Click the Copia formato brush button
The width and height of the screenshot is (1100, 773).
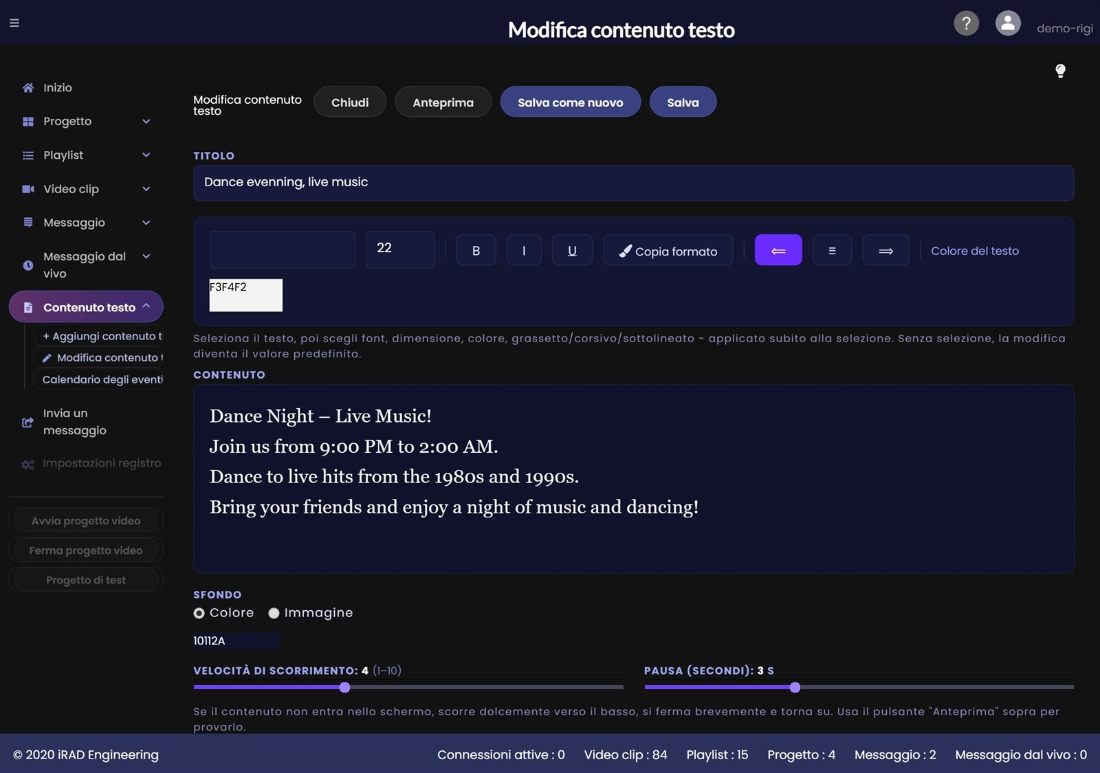(668, 250)
